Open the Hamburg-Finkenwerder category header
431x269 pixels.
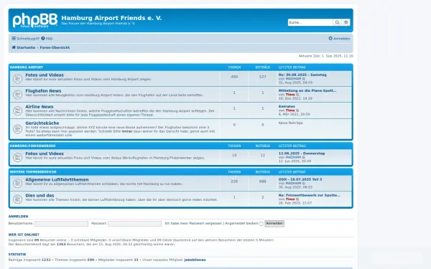tap(33, 146)
